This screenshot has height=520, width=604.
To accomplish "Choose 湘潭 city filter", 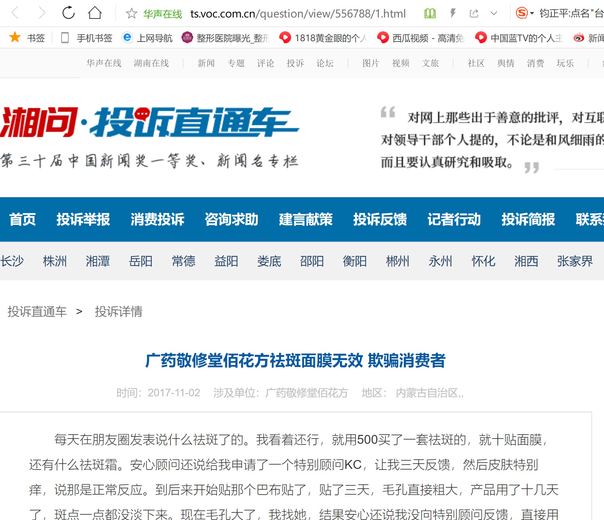I will pyautogui.click(x=98, y=261).
